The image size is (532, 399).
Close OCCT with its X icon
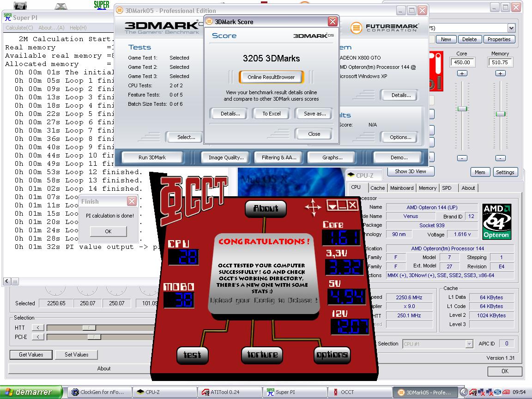point(353,205)
